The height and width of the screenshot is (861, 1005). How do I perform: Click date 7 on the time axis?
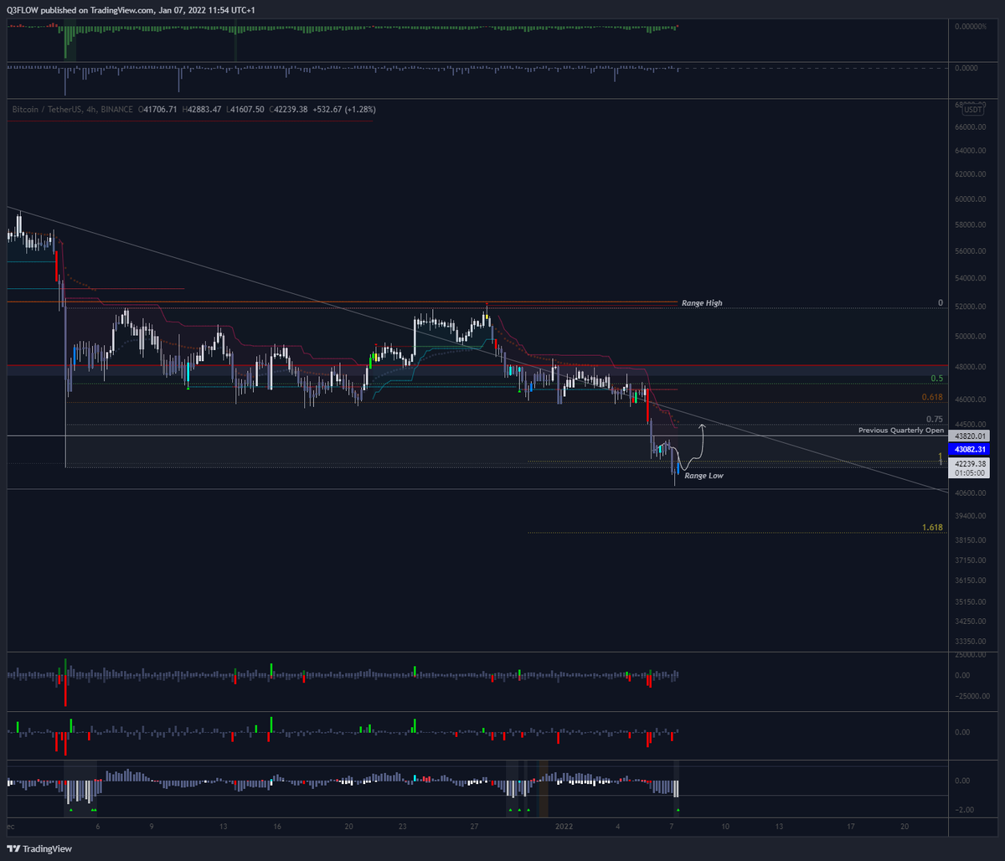click(x=671, y=826)
